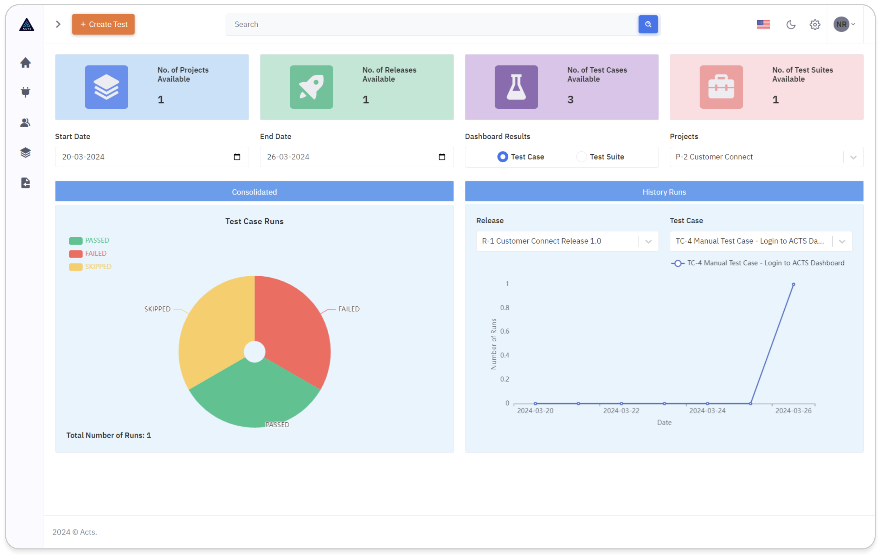The height and width of the screenshot is (556, 880).
Task: Open the Home page from sidebar
Action: pyautogui.click(x=25, y=62)
